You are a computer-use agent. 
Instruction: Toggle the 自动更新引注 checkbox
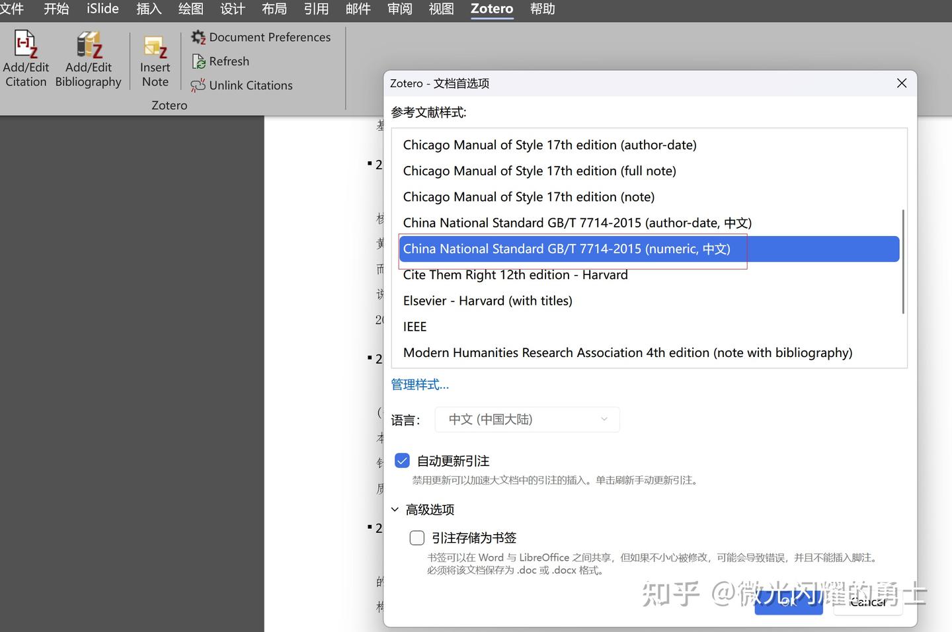pos(402,461)
